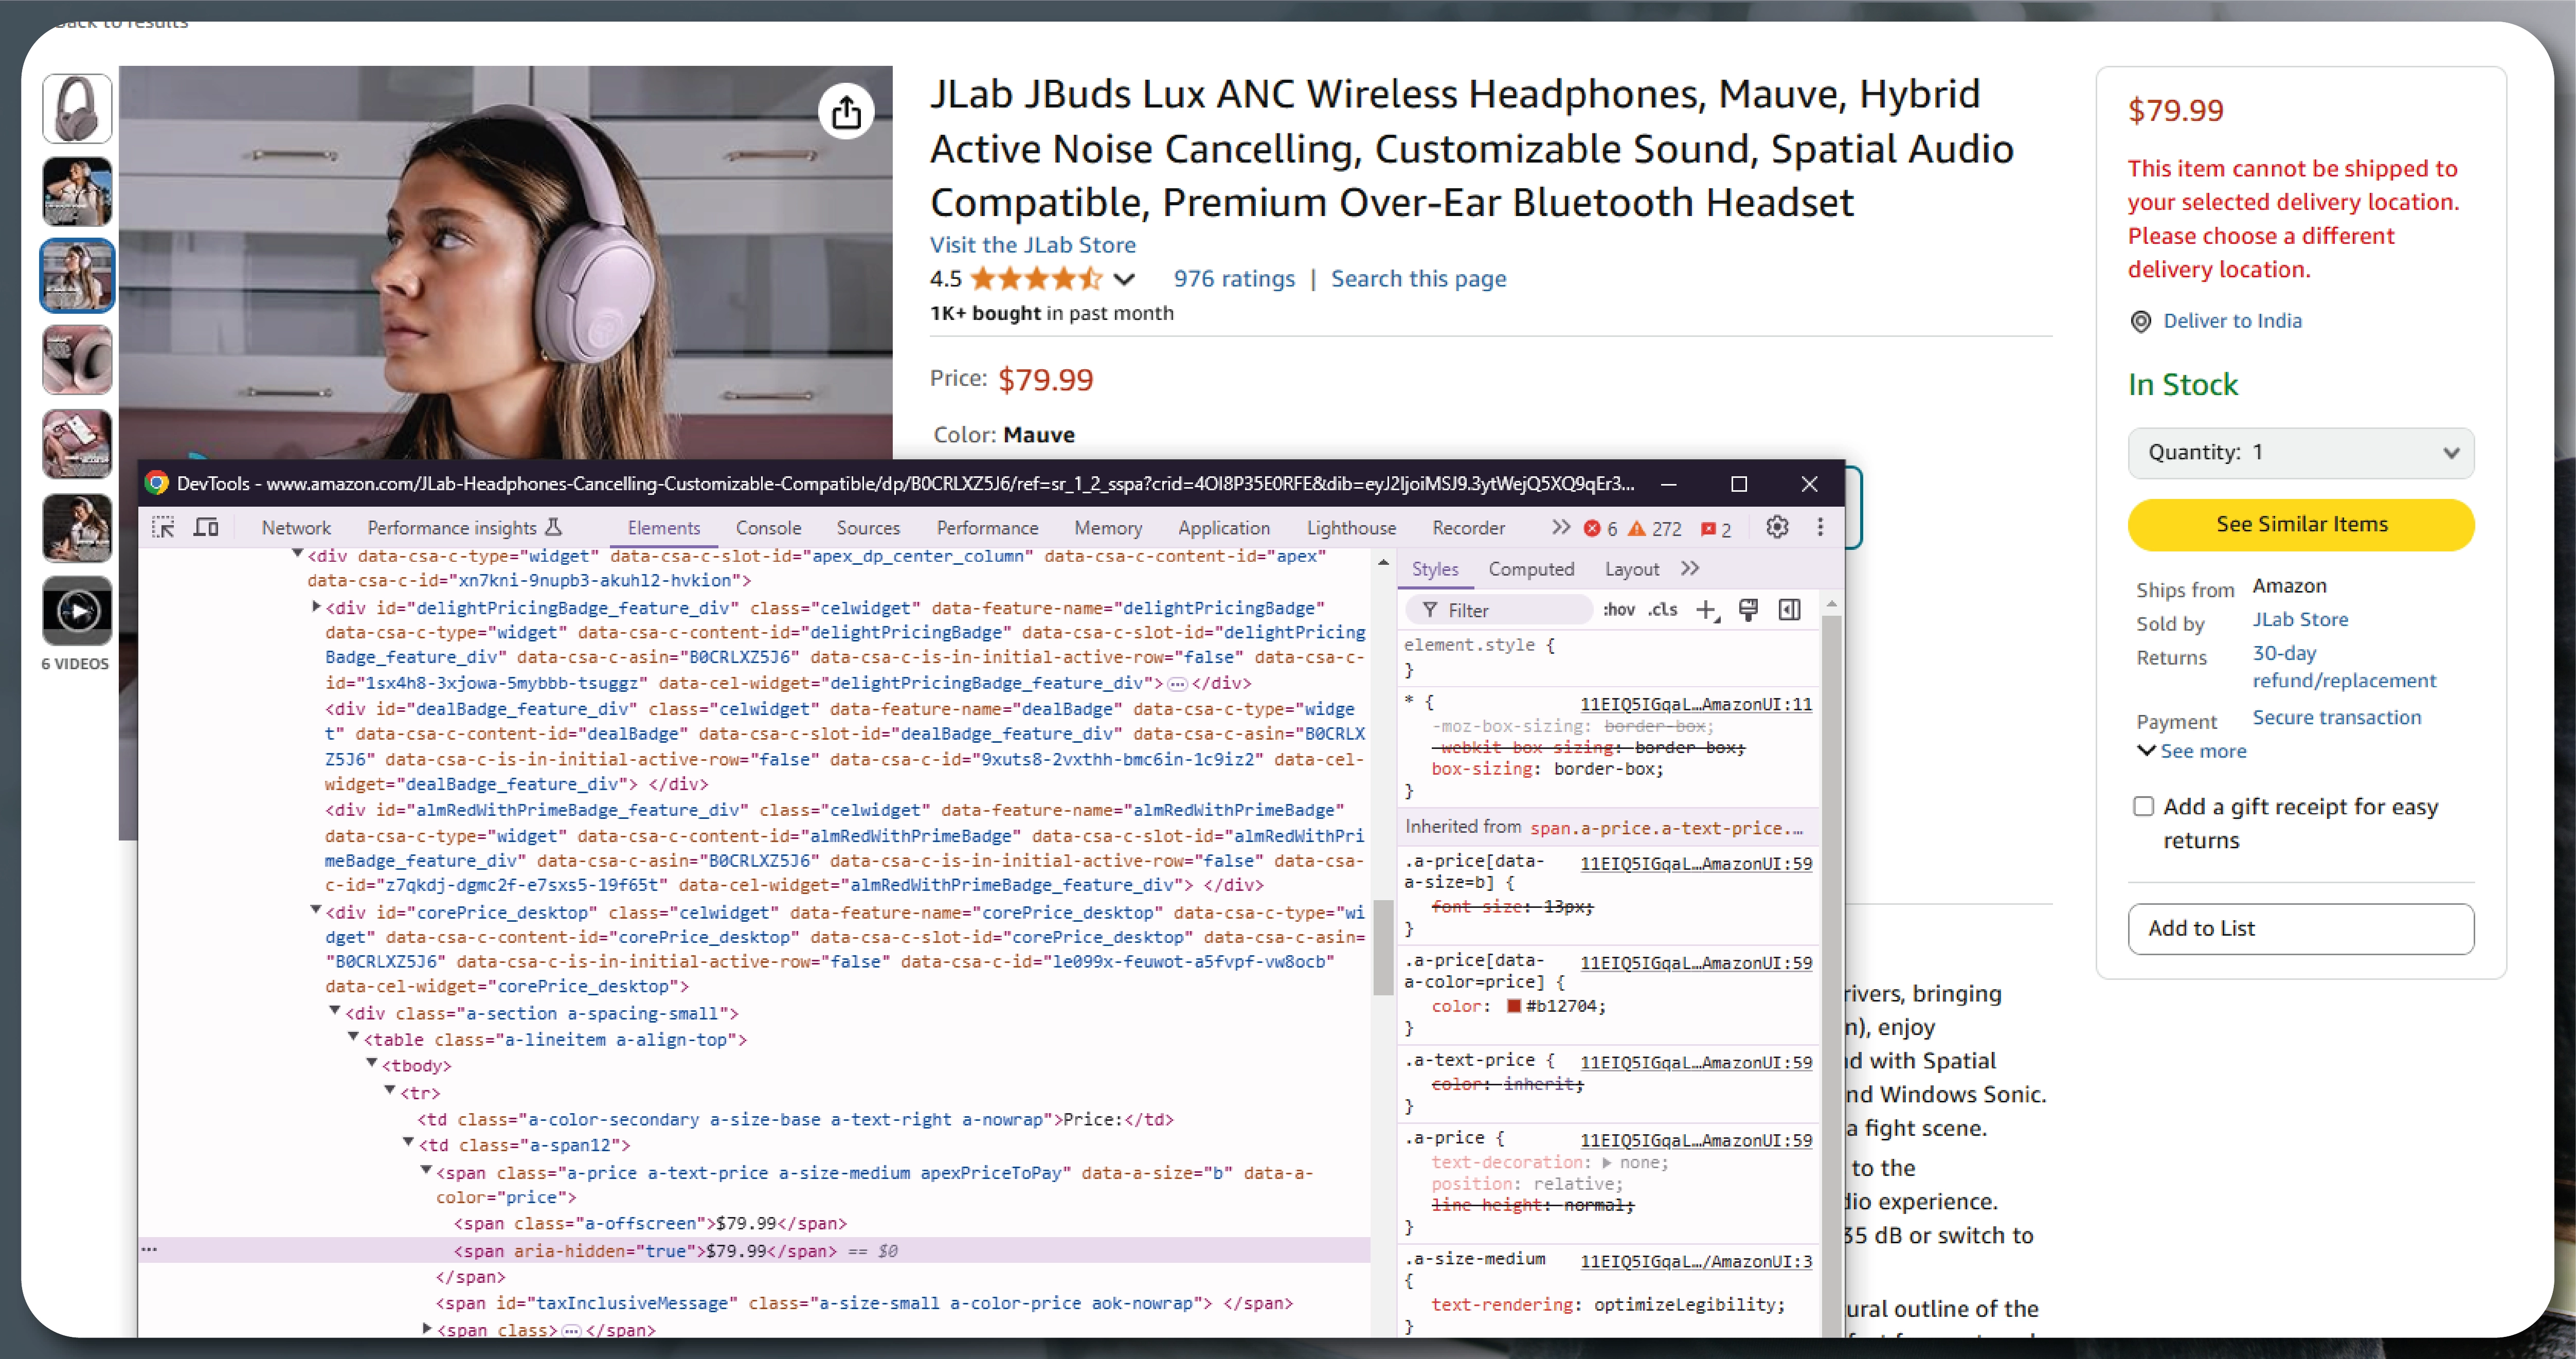Screen dimensions: 2576x1359
Task: Open DevTools settings gear
Action: (x=1776, y=527)
